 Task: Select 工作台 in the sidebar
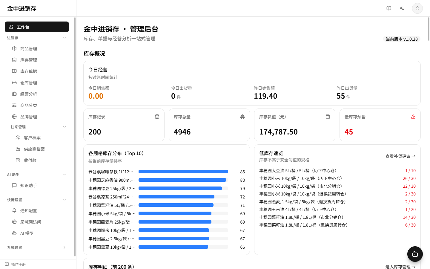pyautogui.click(x=37, y=27)
